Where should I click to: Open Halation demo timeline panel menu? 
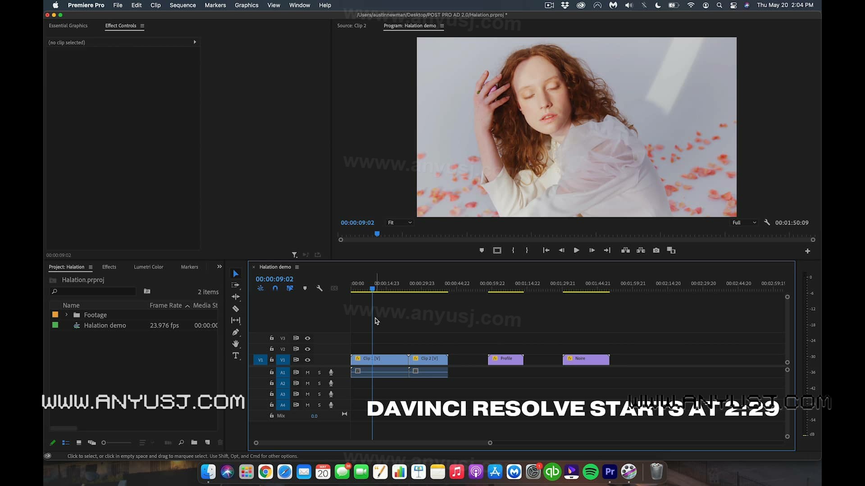click(x=297, y=267)
